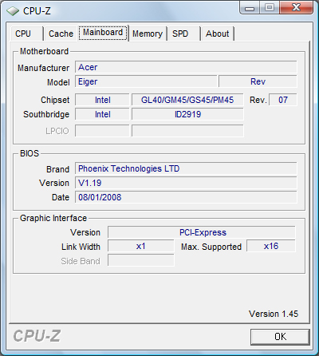Viewport: 319px width, 356px height.
Task: Select the BIOS date 08/01/2008
Action: click(186, 197)
